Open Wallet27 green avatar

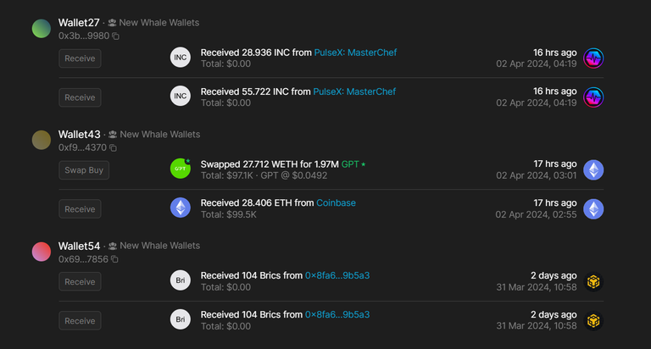(x=42, y=29)
